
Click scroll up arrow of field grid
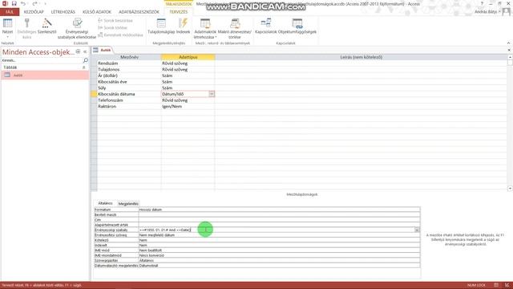[x=510, y=57]
